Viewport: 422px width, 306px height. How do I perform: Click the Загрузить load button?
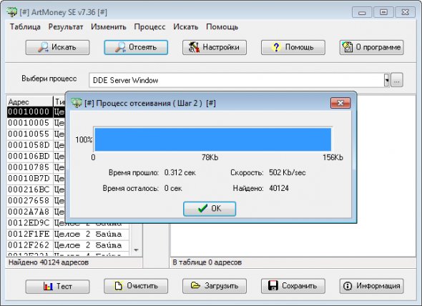[215, 286]
